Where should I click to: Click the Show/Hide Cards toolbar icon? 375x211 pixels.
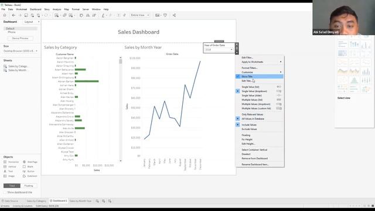point(157,15)
